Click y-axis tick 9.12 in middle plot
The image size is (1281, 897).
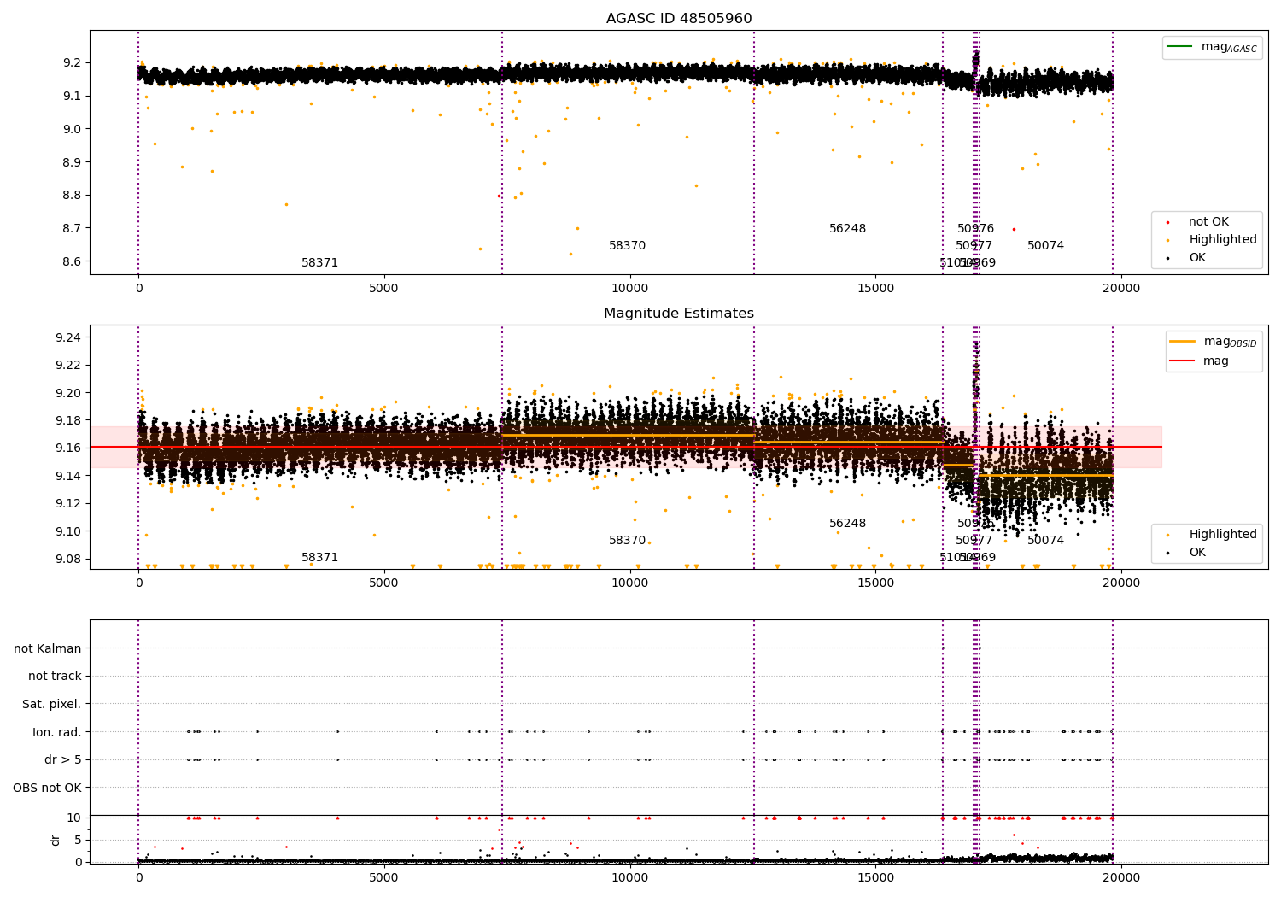[x=68, y=503]
